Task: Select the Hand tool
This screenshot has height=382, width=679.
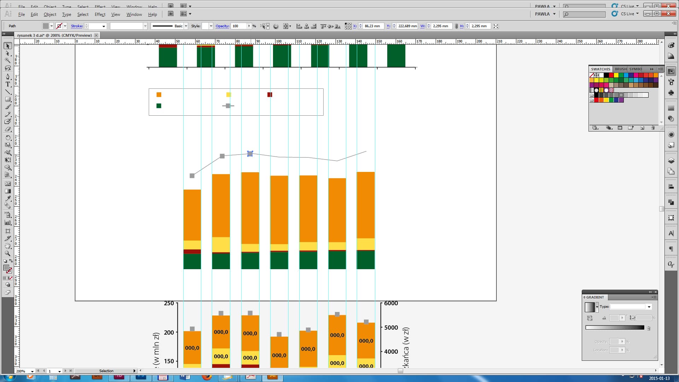Action: 8,246
